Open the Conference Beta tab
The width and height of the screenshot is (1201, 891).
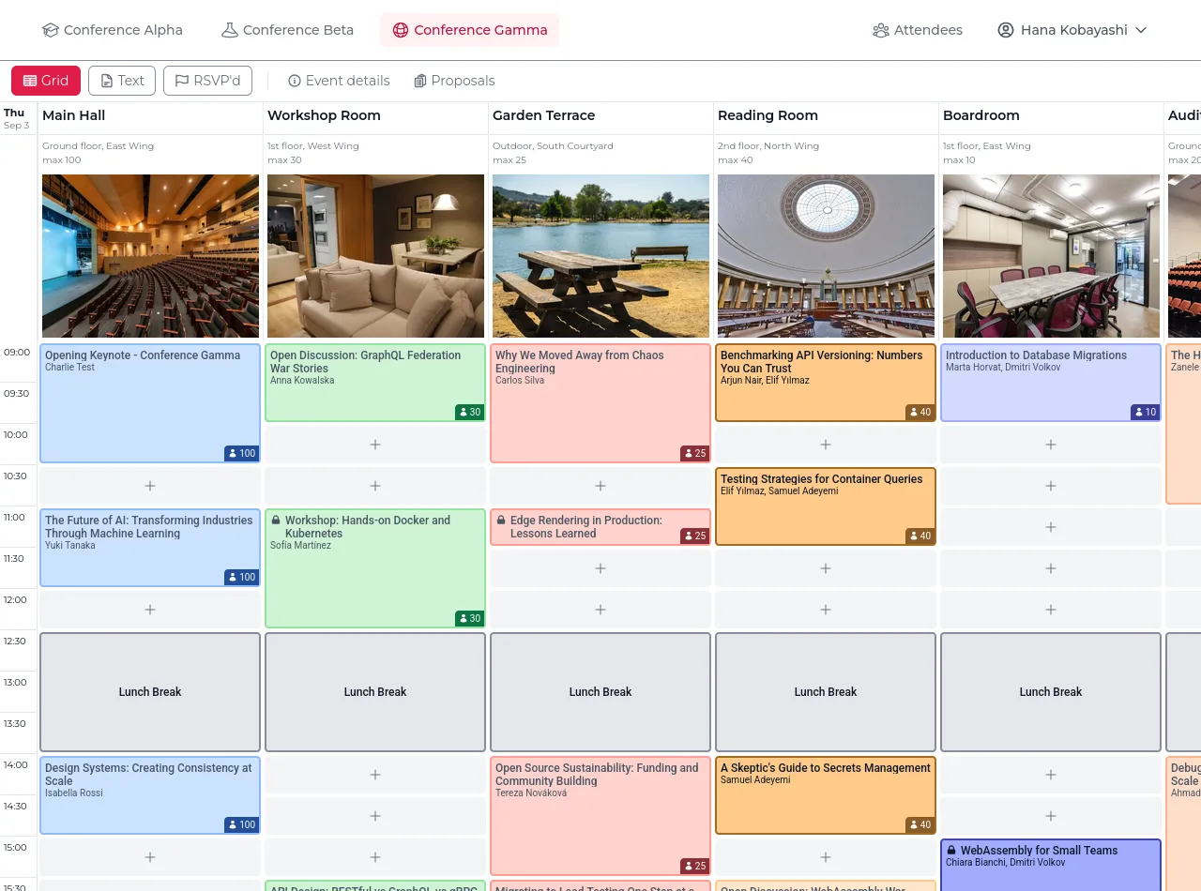click(287, 30)
